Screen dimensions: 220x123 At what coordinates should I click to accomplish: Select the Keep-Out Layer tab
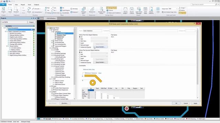tap(179, 119)
